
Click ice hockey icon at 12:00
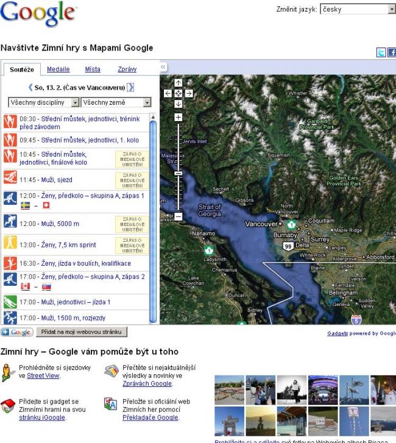tap(10, 198)
